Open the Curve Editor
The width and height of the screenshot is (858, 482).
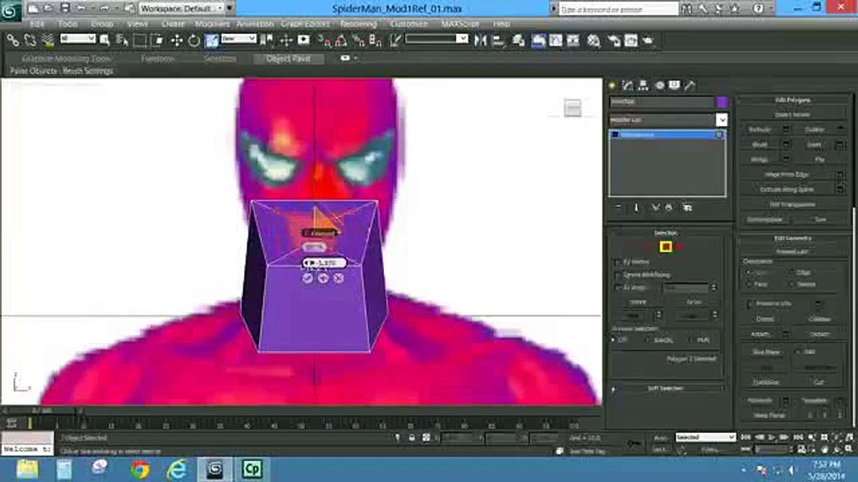pos(556,40)
